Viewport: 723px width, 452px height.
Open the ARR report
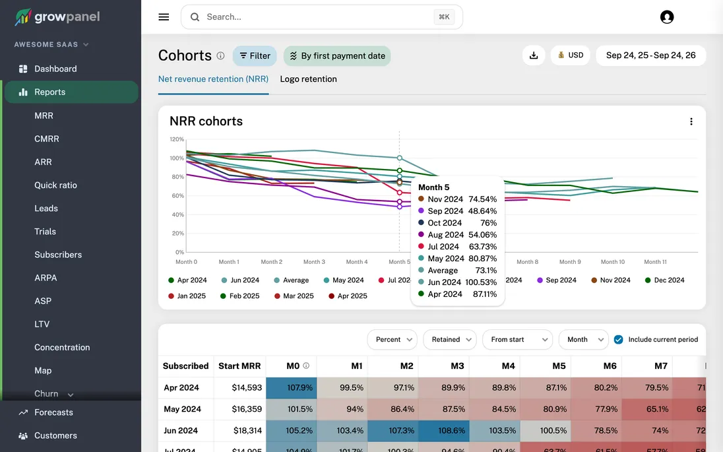[43, 162]
